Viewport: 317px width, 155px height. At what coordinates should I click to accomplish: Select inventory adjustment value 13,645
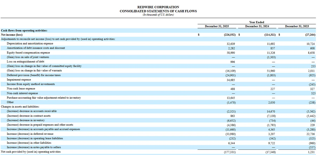[x=231, y=98]
